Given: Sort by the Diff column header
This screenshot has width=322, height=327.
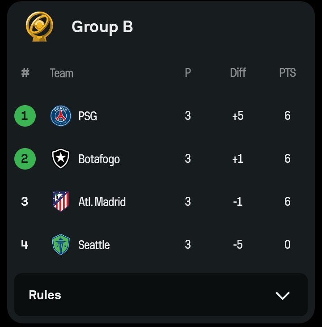Looking at the screenshot, I should (x=238, y=73).
